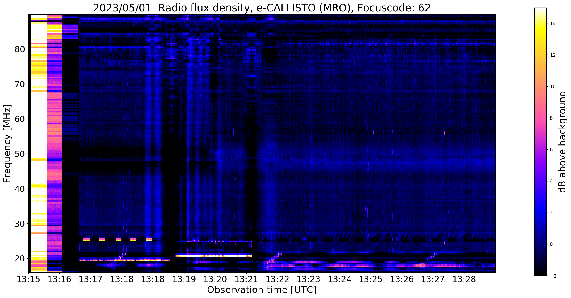Click the 70 tick on the frequency axis

[20, 84]
